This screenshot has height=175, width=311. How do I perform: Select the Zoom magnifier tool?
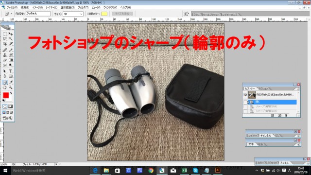[x=11, y=87]
